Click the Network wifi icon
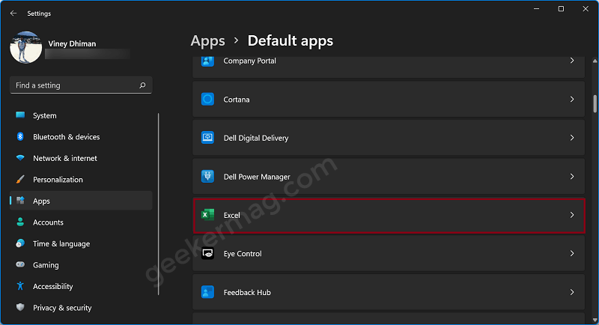This screenshot has width=599, height=325. click(x=20, y=158)
